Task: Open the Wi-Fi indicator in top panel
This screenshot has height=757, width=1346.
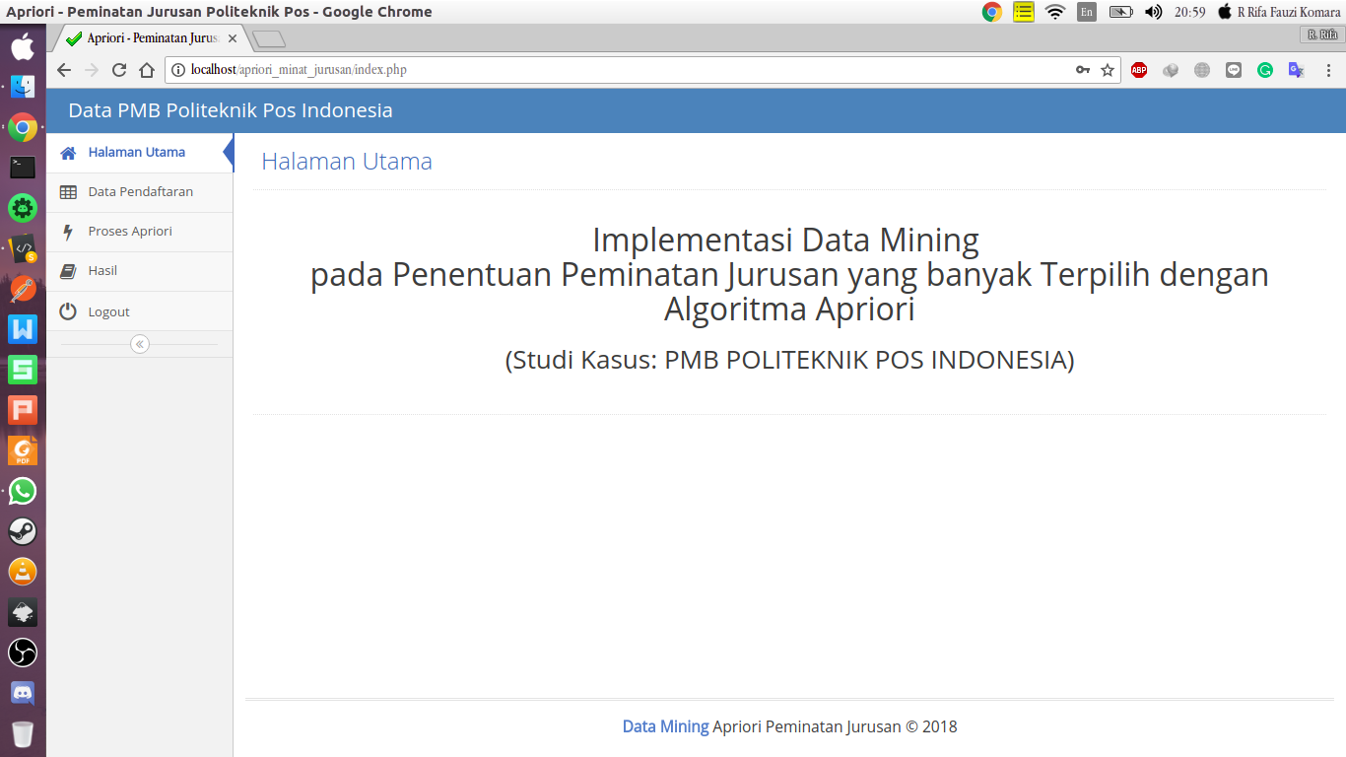Action: click(x=1055, y=12)
